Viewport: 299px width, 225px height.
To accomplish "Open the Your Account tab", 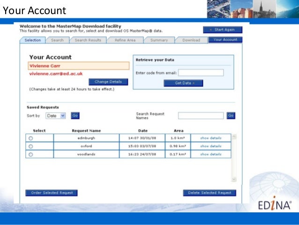I will (225, 39).
